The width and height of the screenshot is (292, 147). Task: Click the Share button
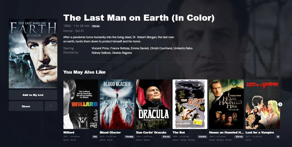coord(26,106)
